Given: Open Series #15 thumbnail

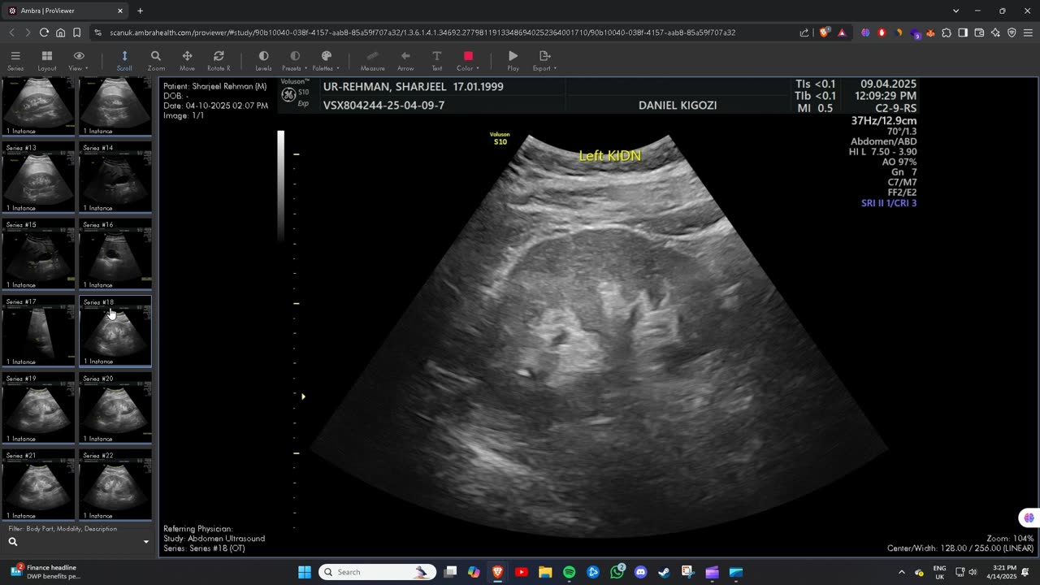Looking at the screenshot, I should [38, 255].
